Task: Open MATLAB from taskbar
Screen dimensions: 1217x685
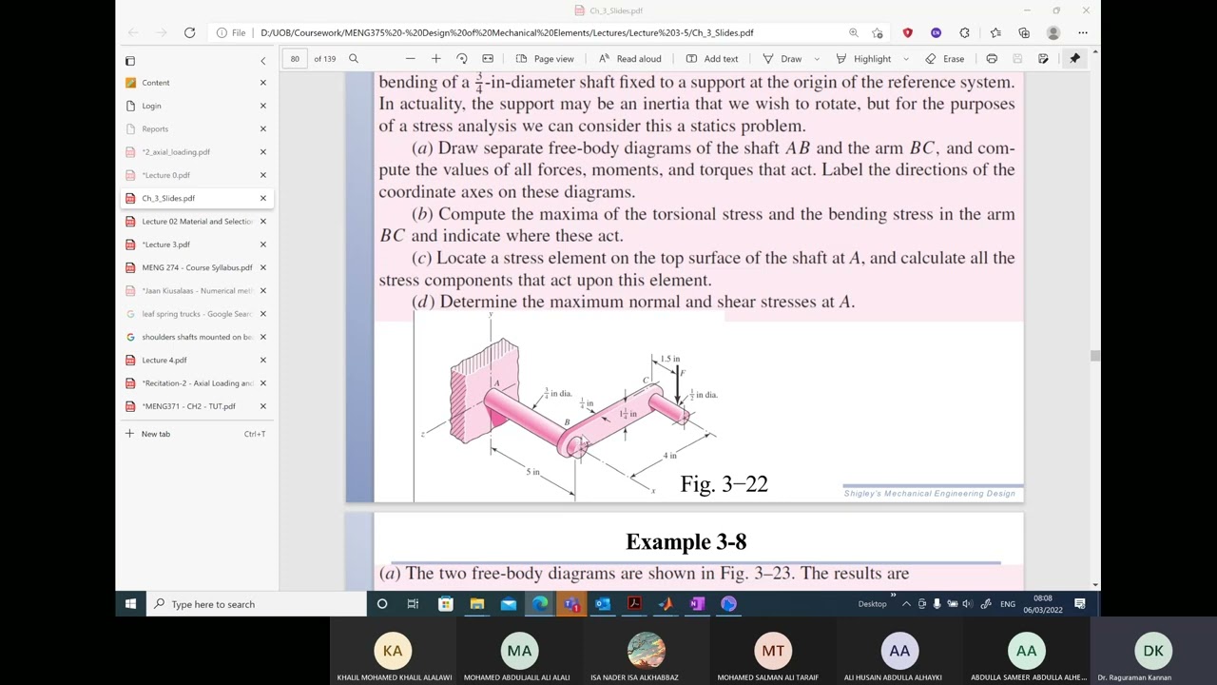Action: click(x=666, y=604)
